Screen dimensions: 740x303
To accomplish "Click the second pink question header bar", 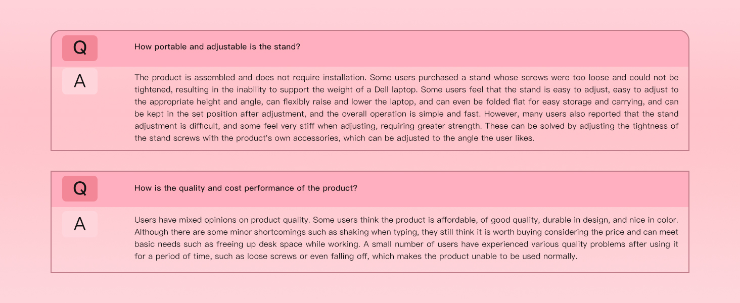I will [370, 189].
